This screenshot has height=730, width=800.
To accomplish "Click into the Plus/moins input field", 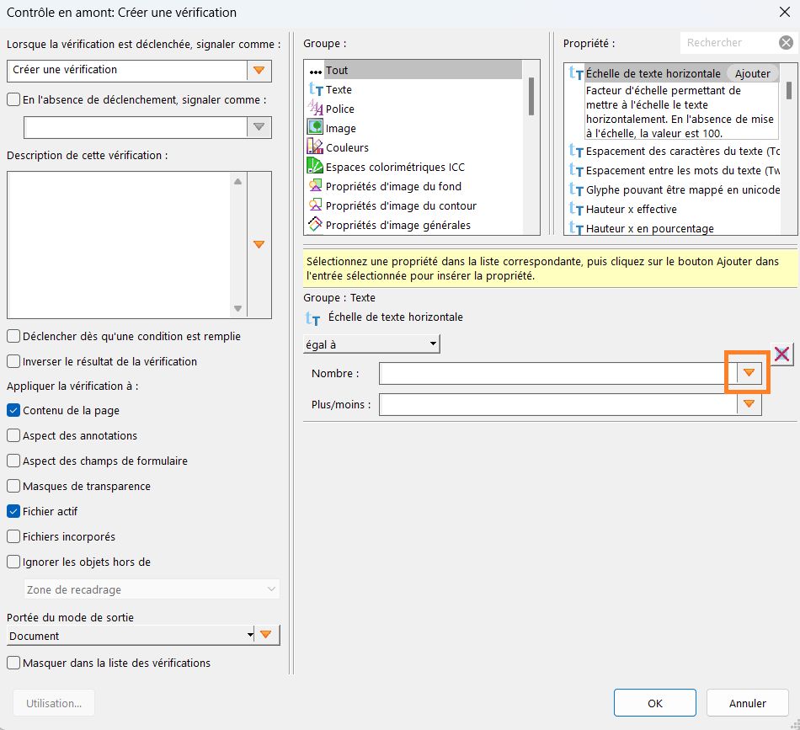I will (x=558, y=404).
